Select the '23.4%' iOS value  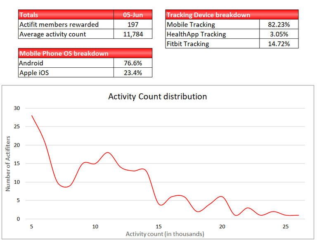(133, 72)
